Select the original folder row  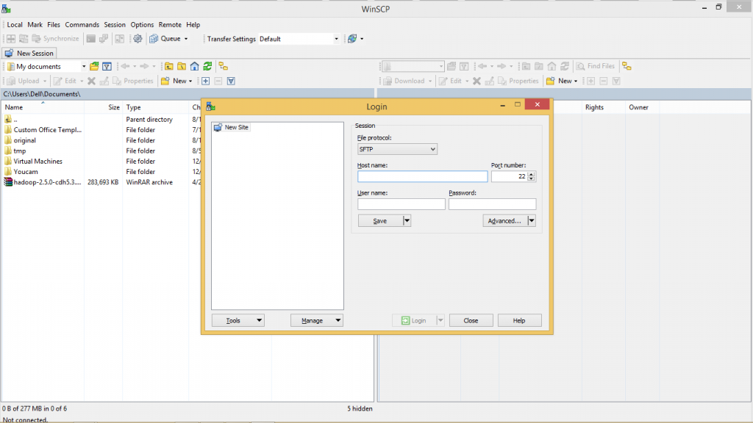24,140
